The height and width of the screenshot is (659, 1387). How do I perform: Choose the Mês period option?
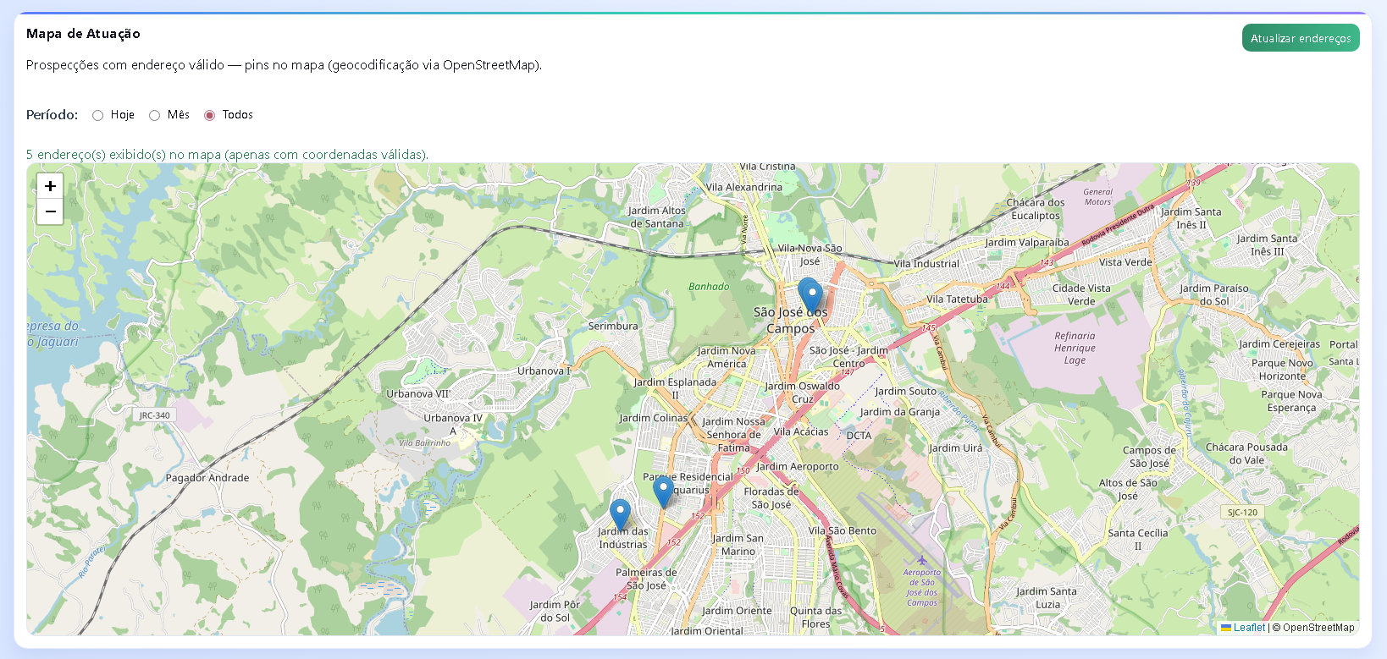(155, 115)
